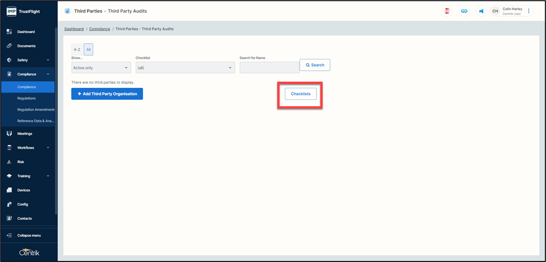Screen dimensions: 546x262
Task: Expand the Training menu chevron
Action: (48, 176)
